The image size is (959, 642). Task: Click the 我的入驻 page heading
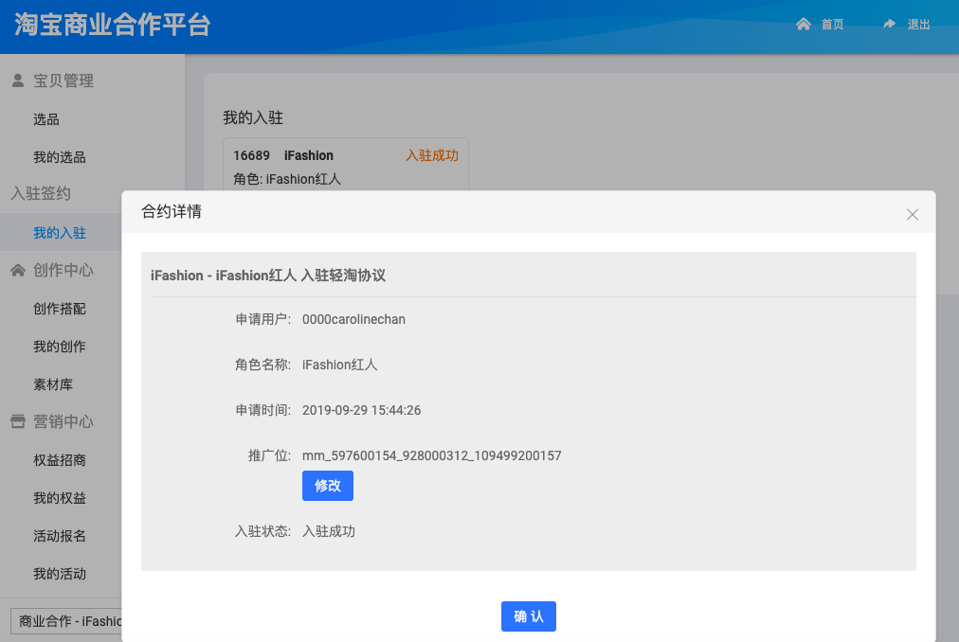click(253, 118)
